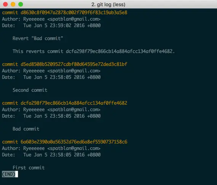Click the white cursor block after (END)
Screen dimensions: 217x185
pos(17,174)
